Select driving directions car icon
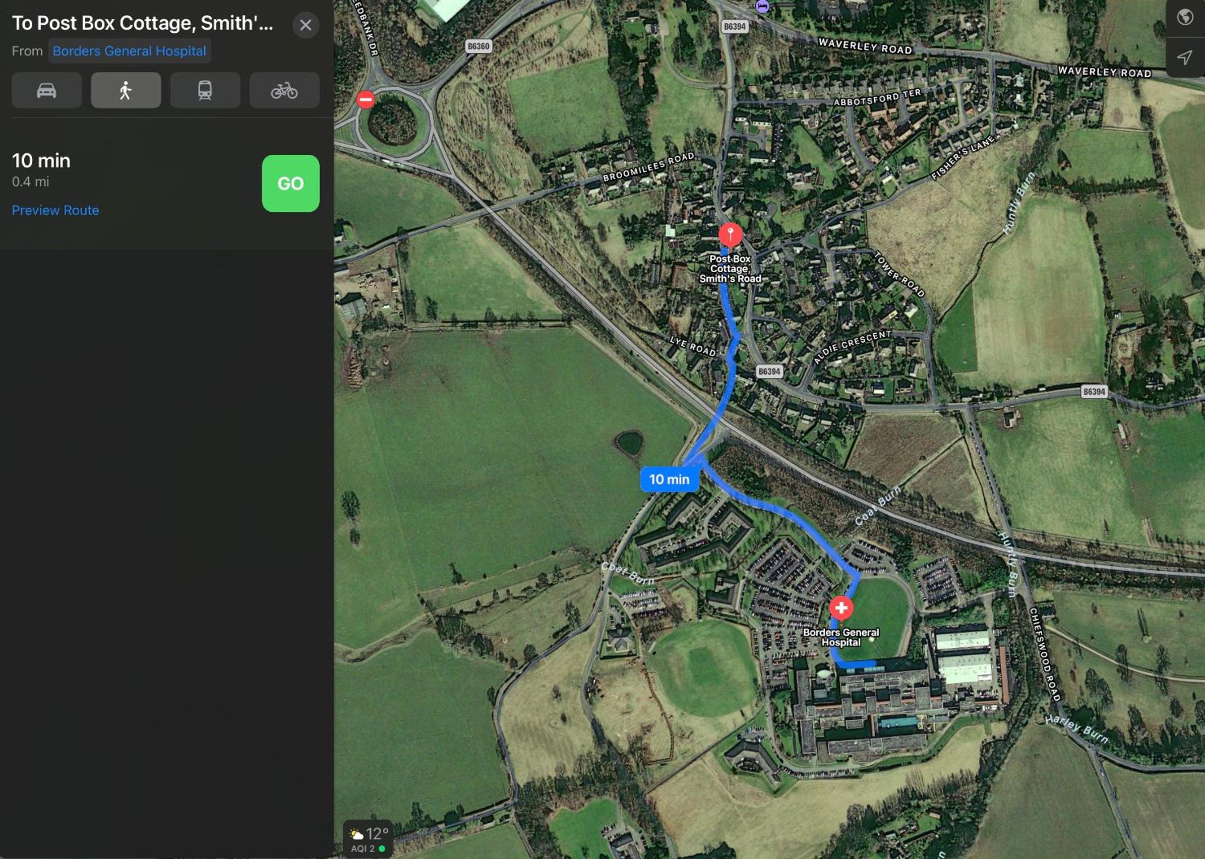 [47, 91]
